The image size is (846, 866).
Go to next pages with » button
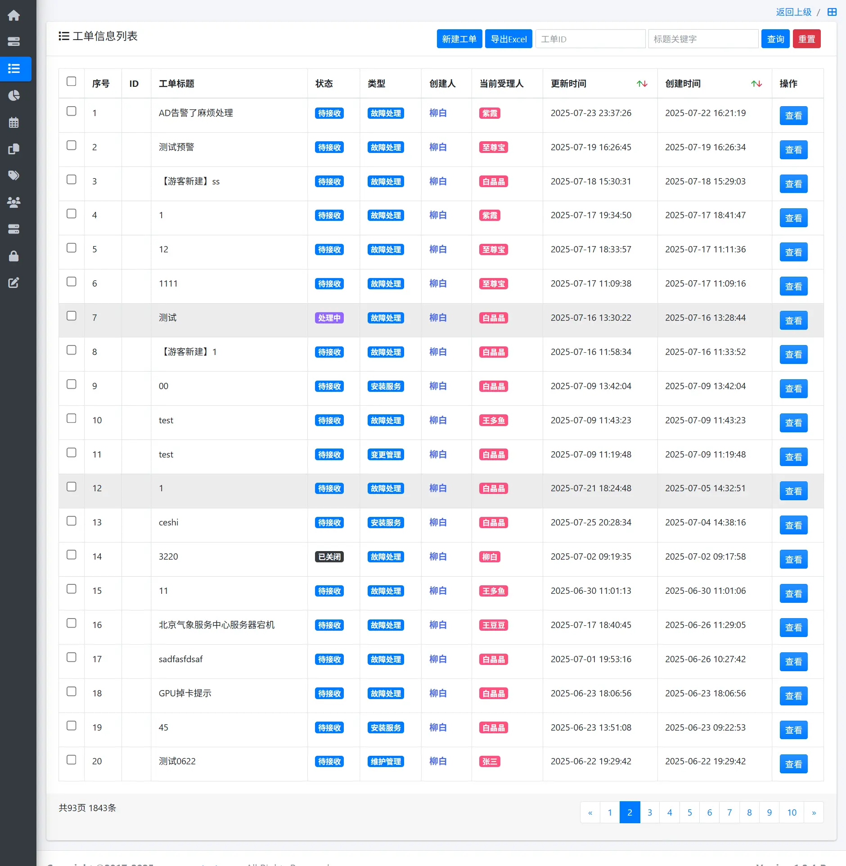click(x=814, y=812)
